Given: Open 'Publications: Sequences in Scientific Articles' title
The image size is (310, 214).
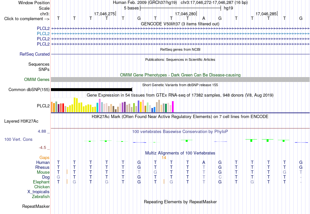Looking at the screenshot, I should pyautogui.click(x=180, y=60).
